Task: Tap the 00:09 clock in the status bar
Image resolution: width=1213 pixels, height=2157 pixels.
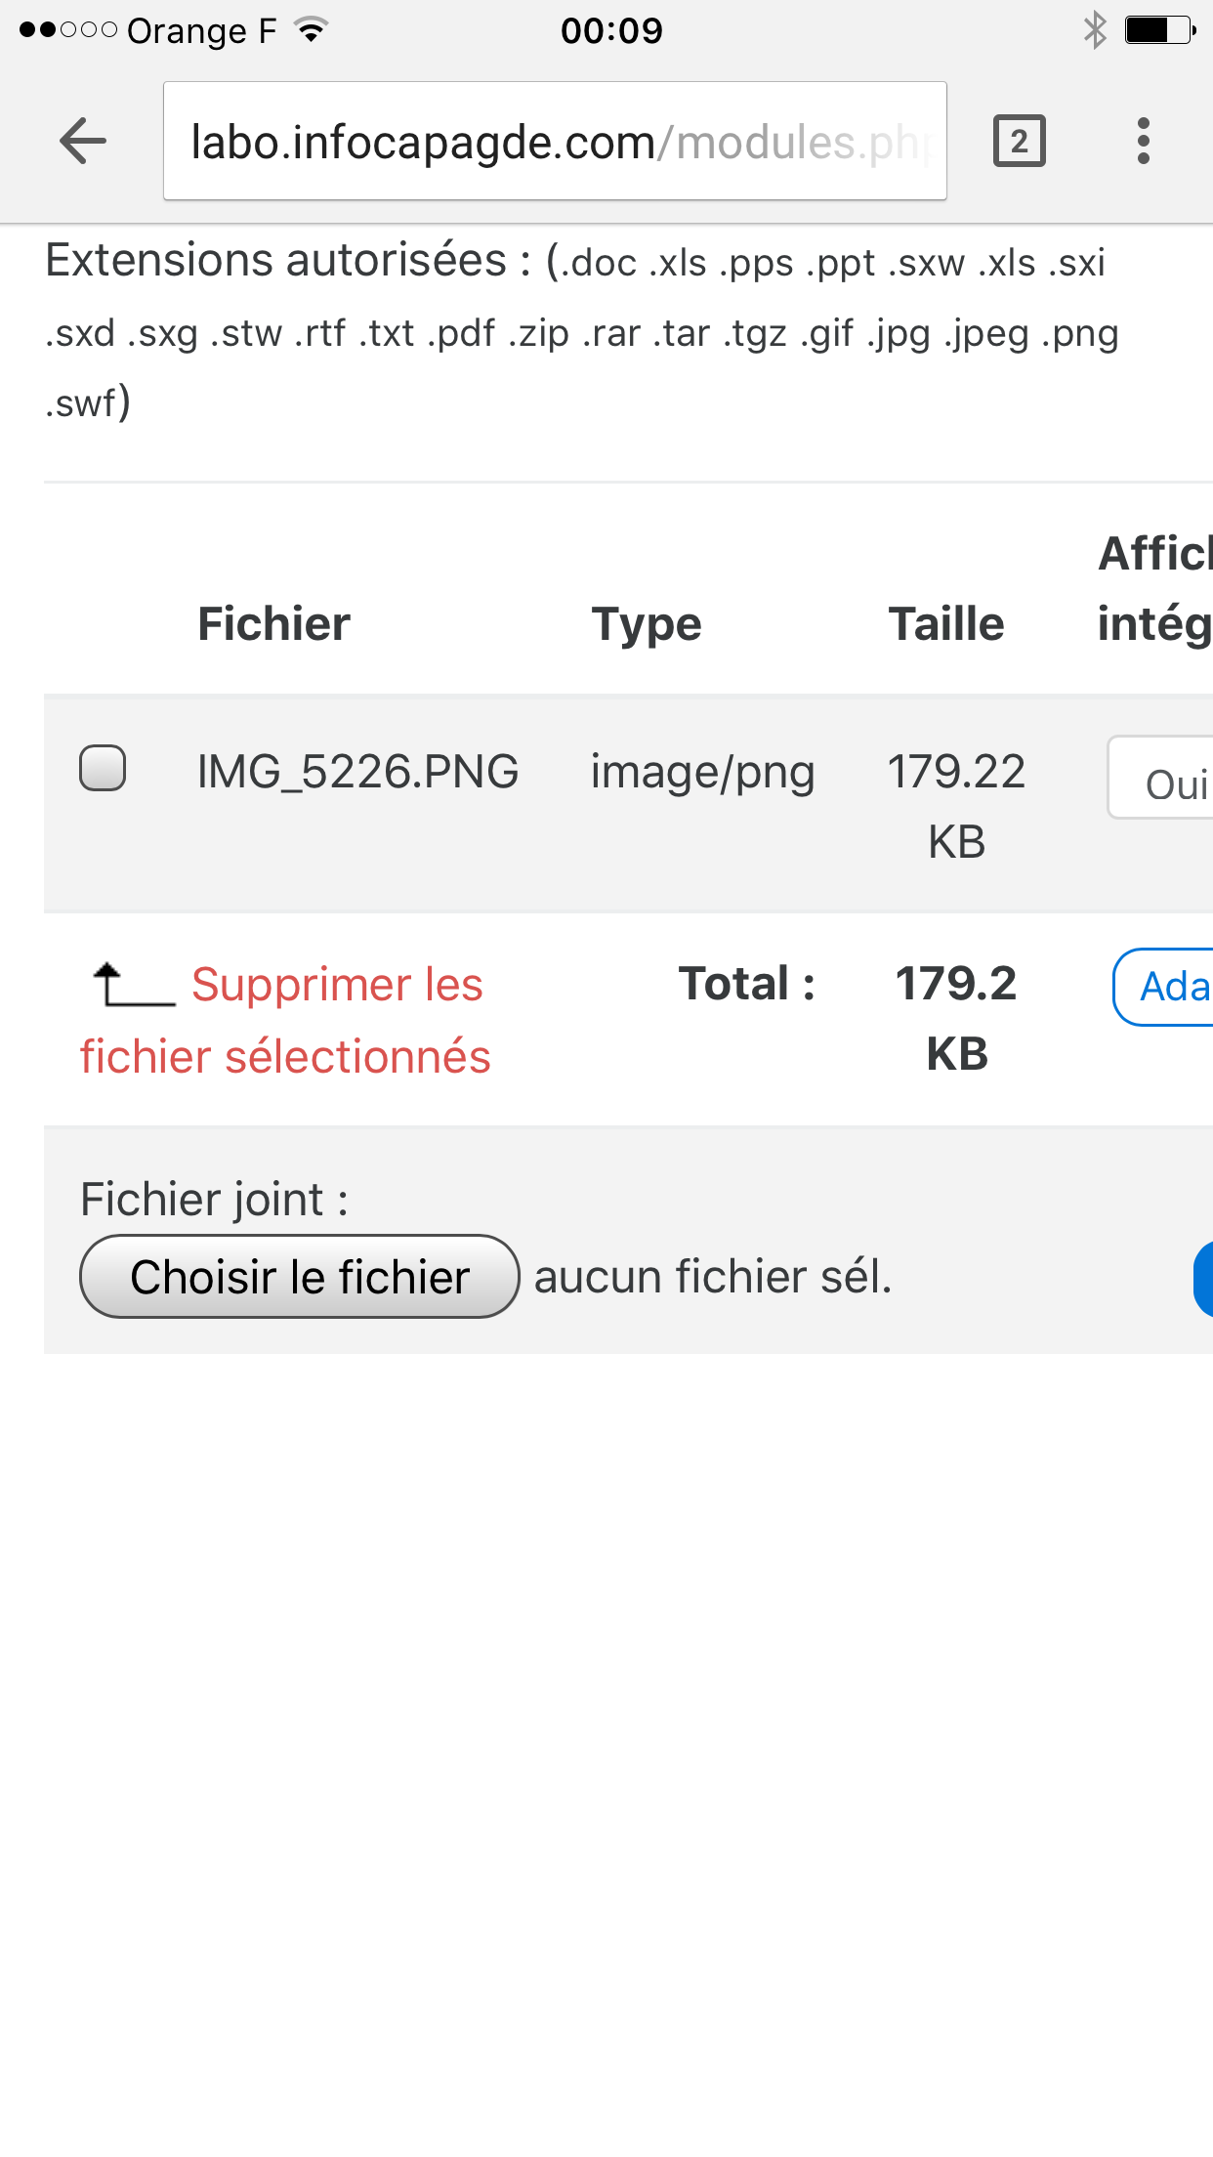Action: (611, 30)
